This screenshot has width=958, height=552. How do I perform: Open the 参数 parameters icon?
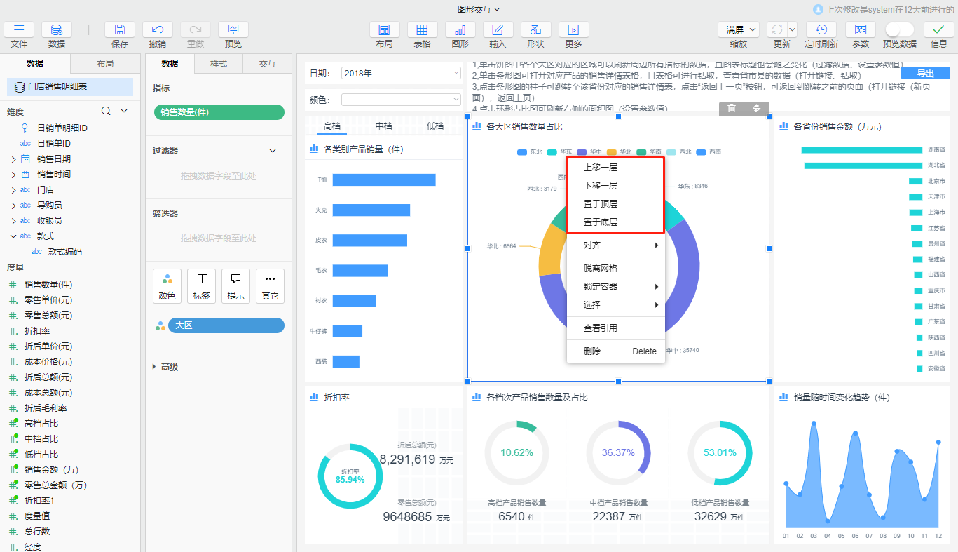(861, 29)
